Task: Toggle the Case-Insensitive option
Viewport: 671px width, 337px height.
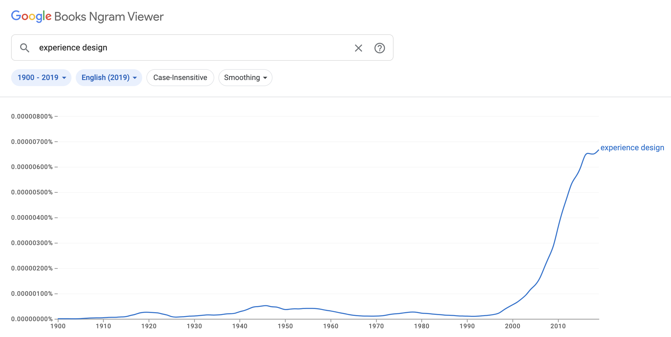Action: tap(180, 78)
